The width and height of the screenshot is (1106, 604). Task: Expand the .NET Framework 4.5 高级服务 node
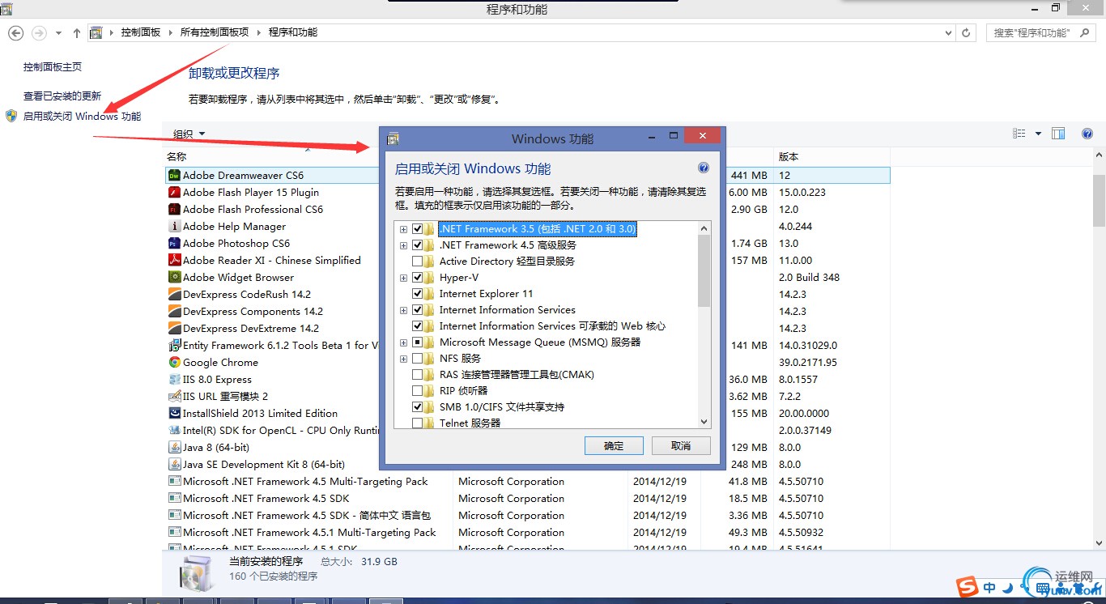click(403, 245)
